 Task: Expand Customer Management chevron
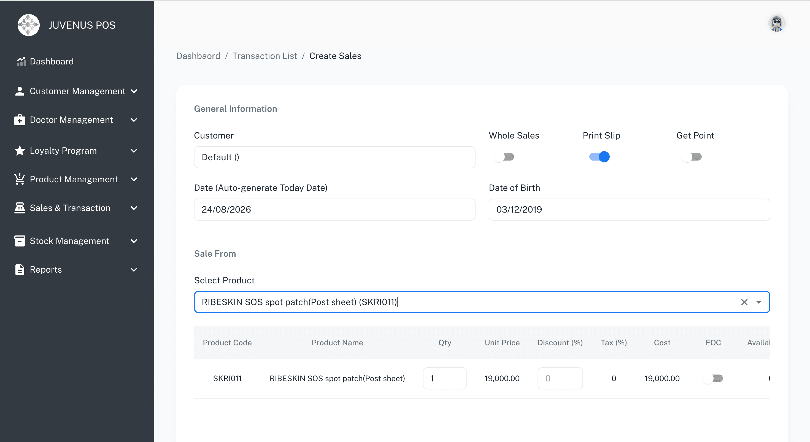(134, 91)
